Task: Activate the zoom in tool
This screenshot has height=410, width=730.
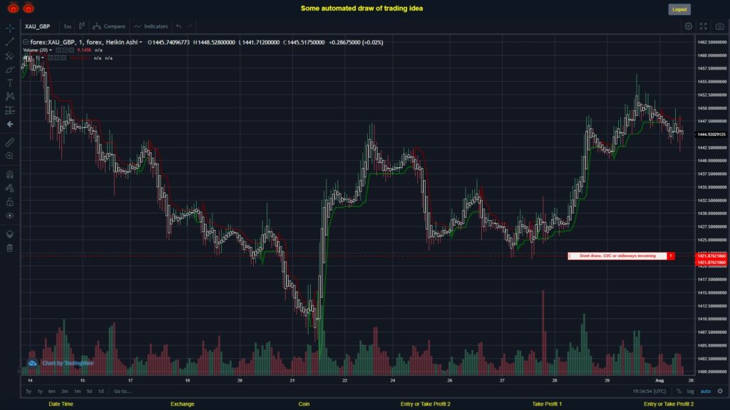Action: coord(10,156)
